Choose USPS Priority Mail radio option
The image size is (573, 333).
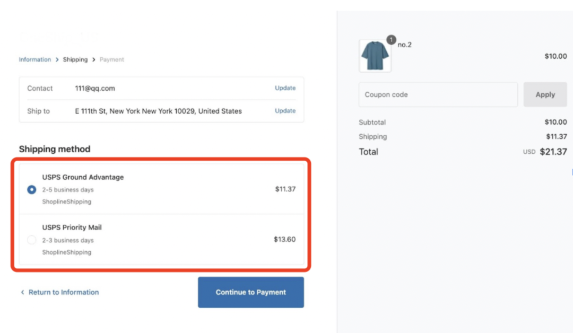pos(32,240)
